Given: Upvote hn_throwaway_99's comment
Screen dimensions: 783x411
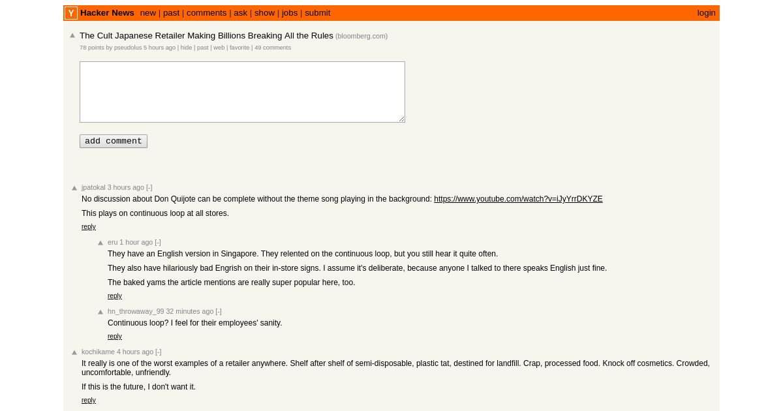Looking at the screenshot, I should [100, 312].
